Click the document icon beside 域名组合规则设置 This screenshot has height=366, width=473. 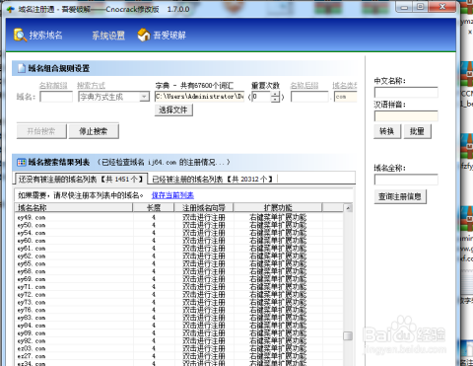pyautogui.click(x=22, y=68)
